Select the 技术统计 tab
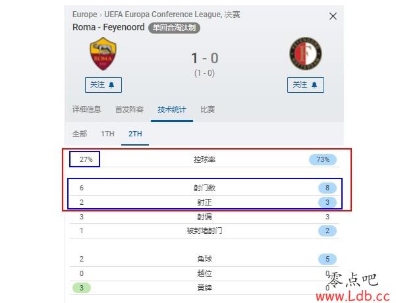Screen dimensions: 396x303 [x=172, y=109]
